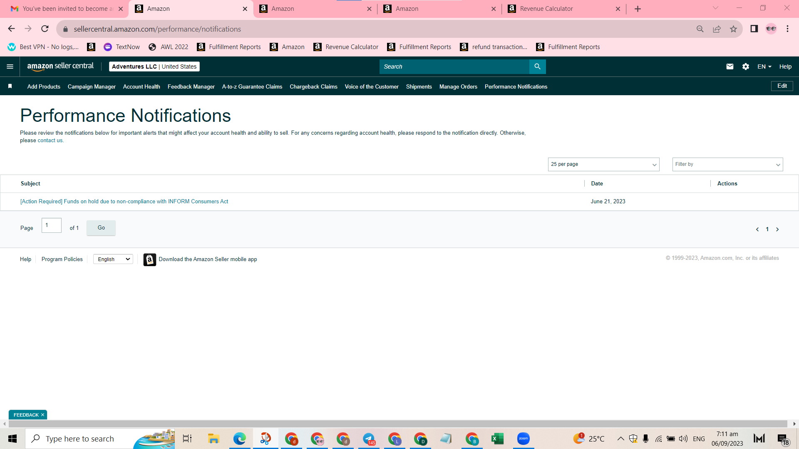
Task: Open Telegram from the taskbar
Action: [x=369, y=439]
